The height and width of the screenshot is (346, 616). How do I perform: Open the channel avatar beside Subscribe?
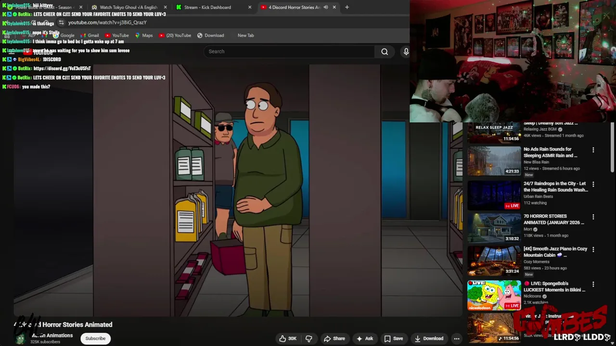[x=20, y=338]
